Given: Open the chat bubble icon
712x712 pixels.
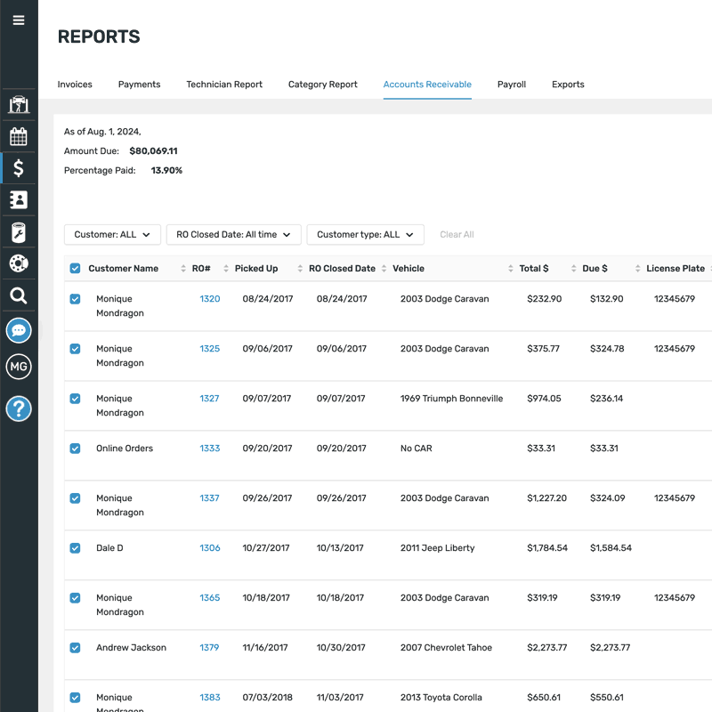Looking at the screenshot, I should [19, 330].
